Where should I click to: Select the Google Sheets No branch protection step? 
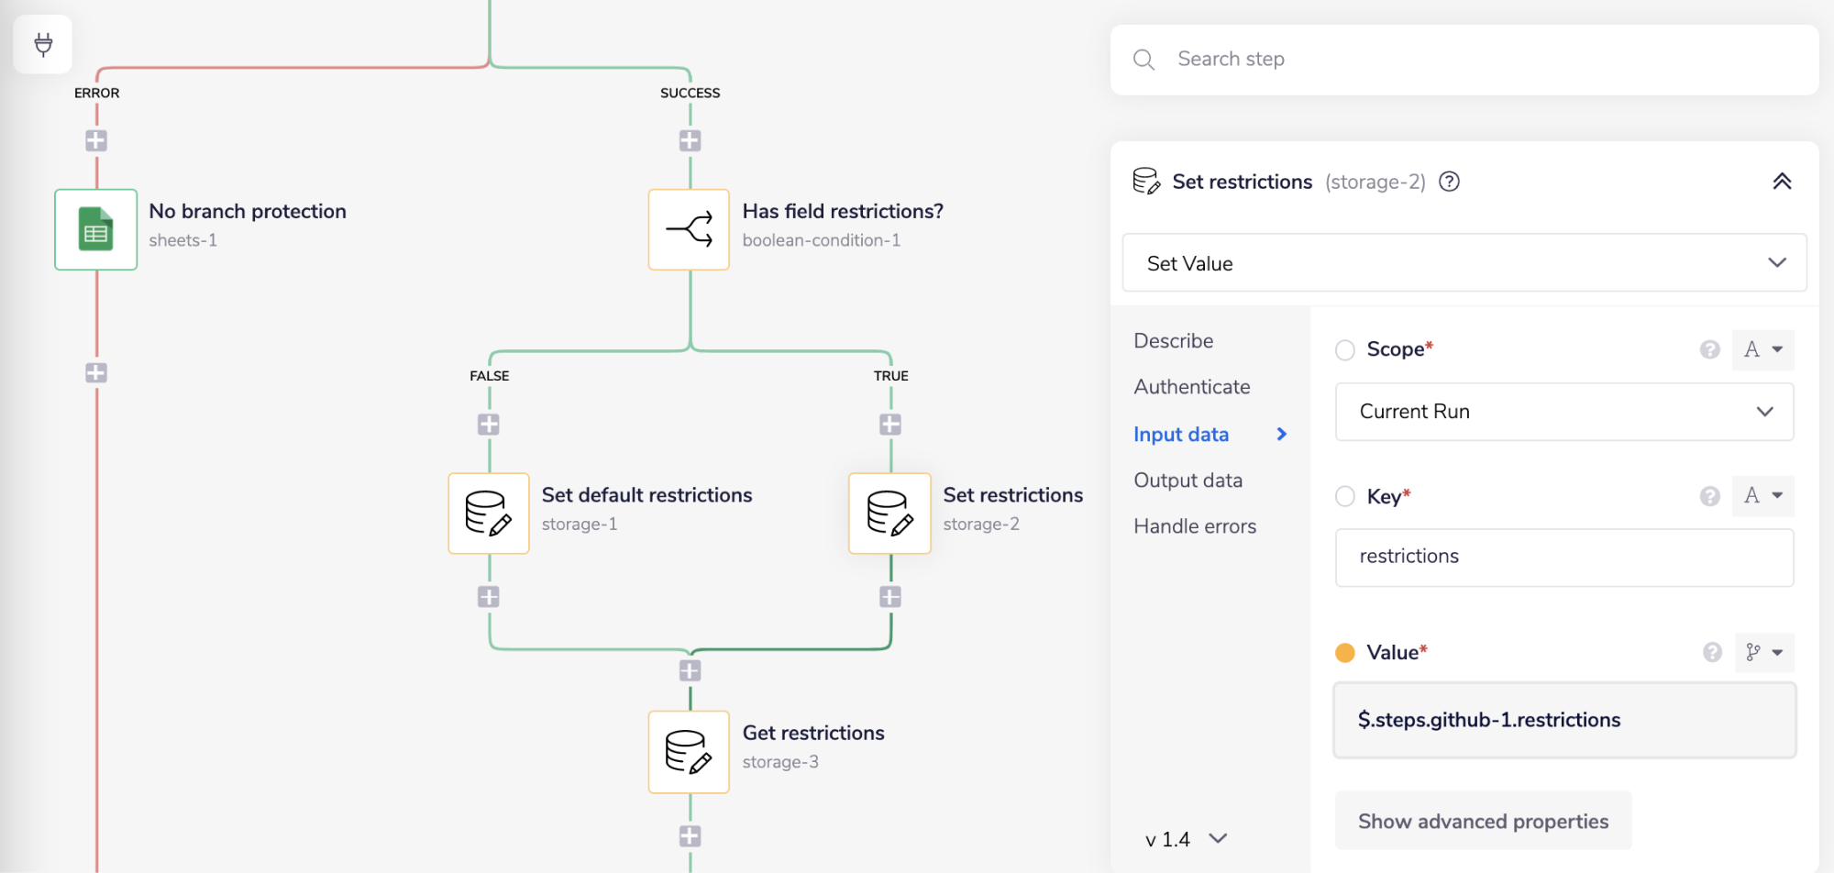tap(95, 229)
